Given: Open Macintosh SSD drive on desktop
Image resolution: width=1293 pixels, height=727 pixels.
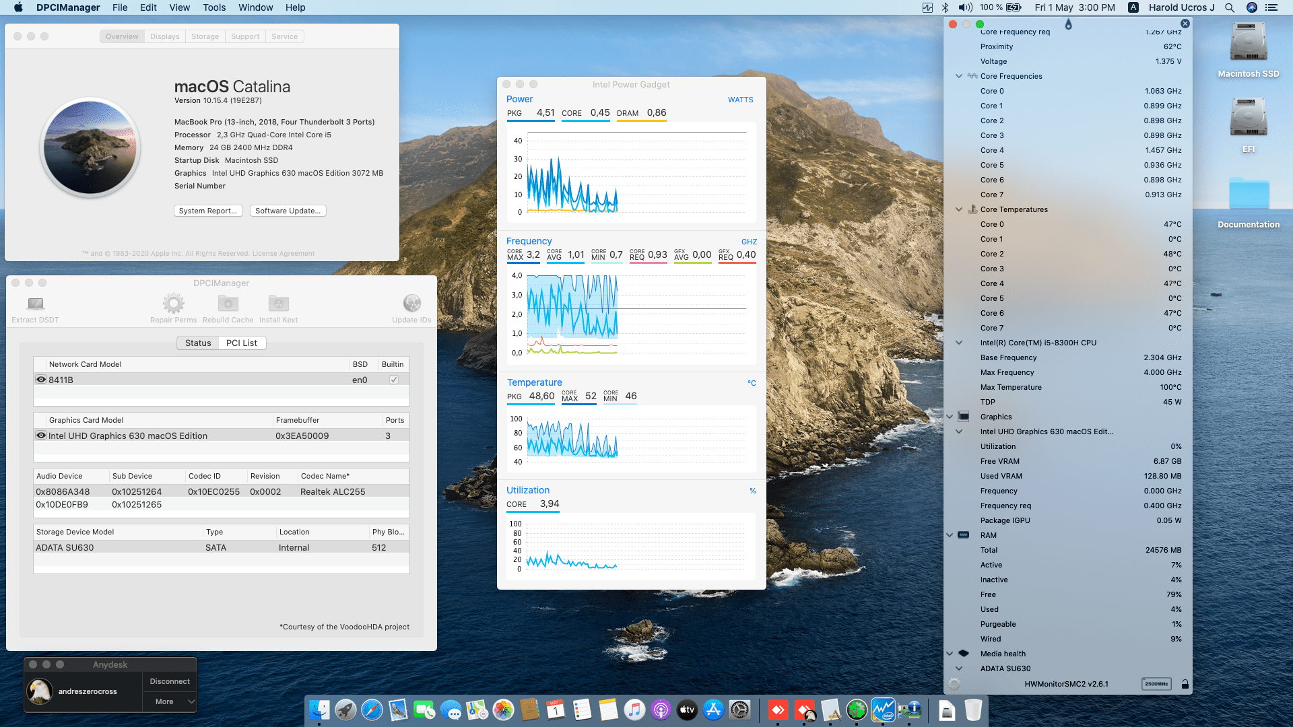Looking at the screenshot, I should click(1249, 42).
